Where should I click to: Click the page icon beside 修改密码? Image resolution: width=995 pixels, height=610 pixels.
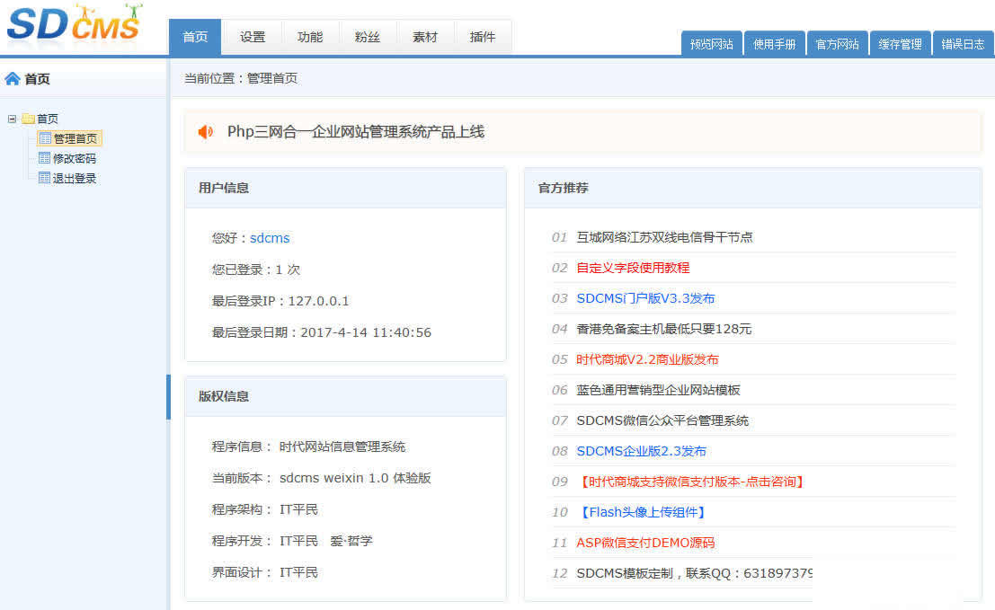pos(44,158)
